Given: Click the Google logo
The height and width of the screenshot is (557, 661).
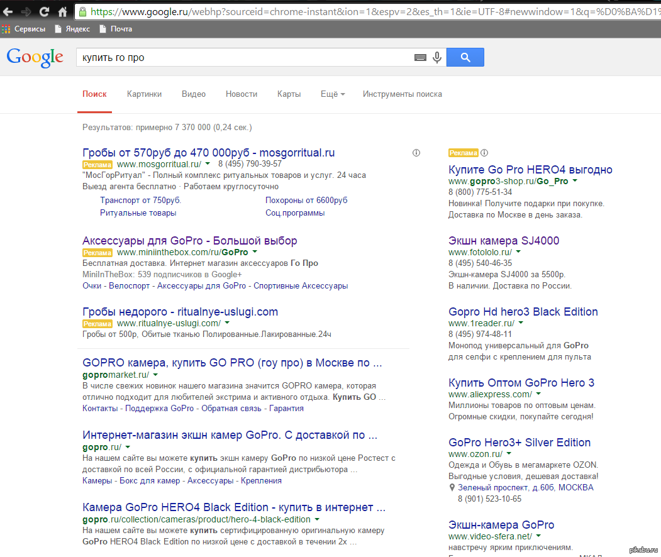Looking at the screenshot, I should [35, 57].
